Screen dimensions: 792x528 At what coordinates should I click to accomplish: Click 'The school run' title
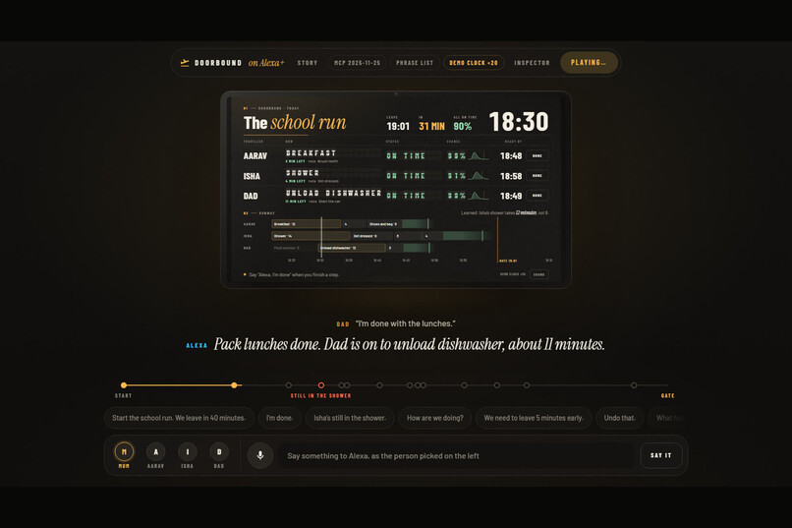coord(295,122)
